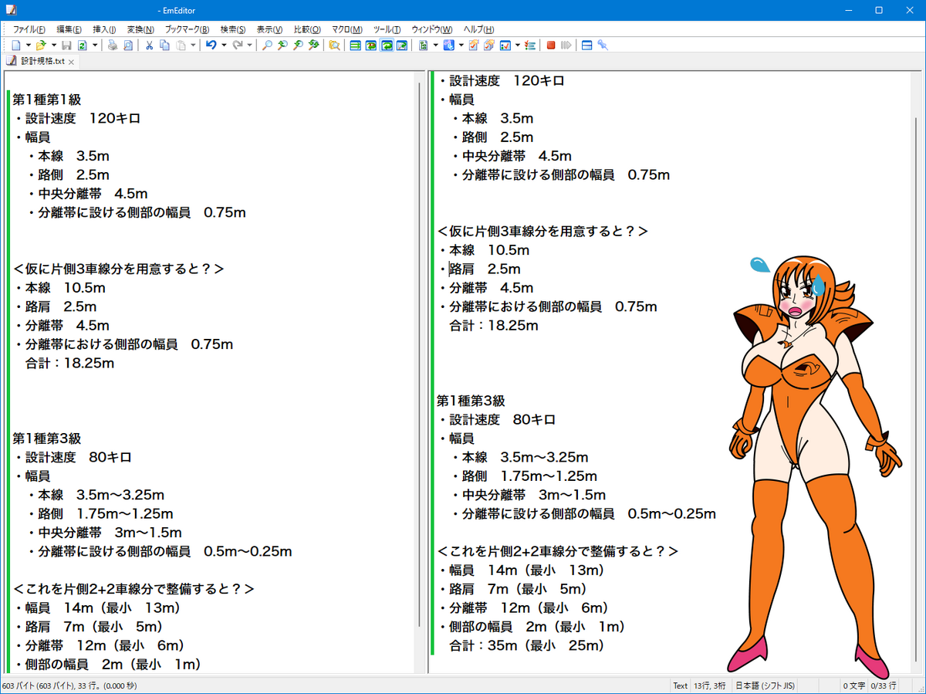Expand the Paste dropdown arrow
This screenshot has height=694, width=926.
[x=193, y=46]
